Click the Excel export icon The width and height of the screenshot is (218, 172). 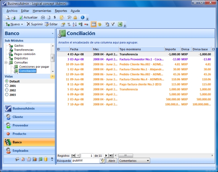[119, 24]
